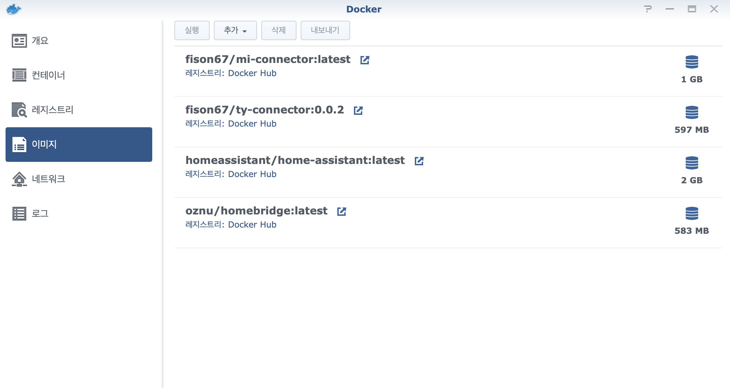This screenshot has width=730, height=388.
Task: View the 로그 logs section
Action: point(40,214)
